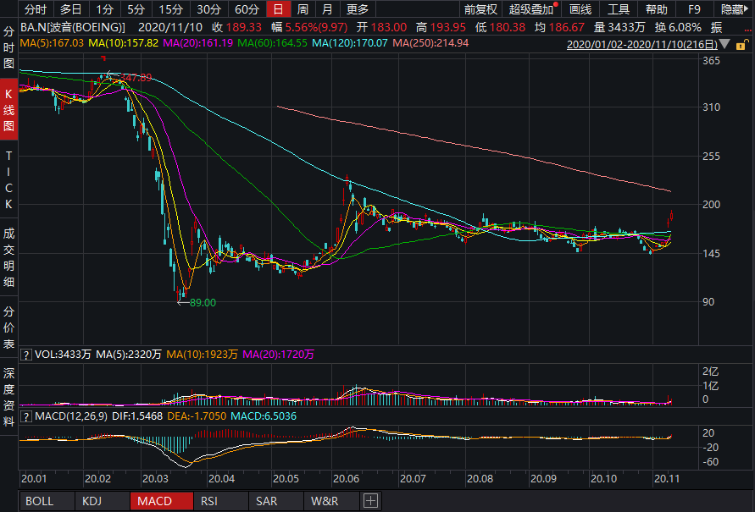The height and width of the screenshot is (512, 755).
Task: Click the 89.00 low price marker
Action: click(203, 302)
